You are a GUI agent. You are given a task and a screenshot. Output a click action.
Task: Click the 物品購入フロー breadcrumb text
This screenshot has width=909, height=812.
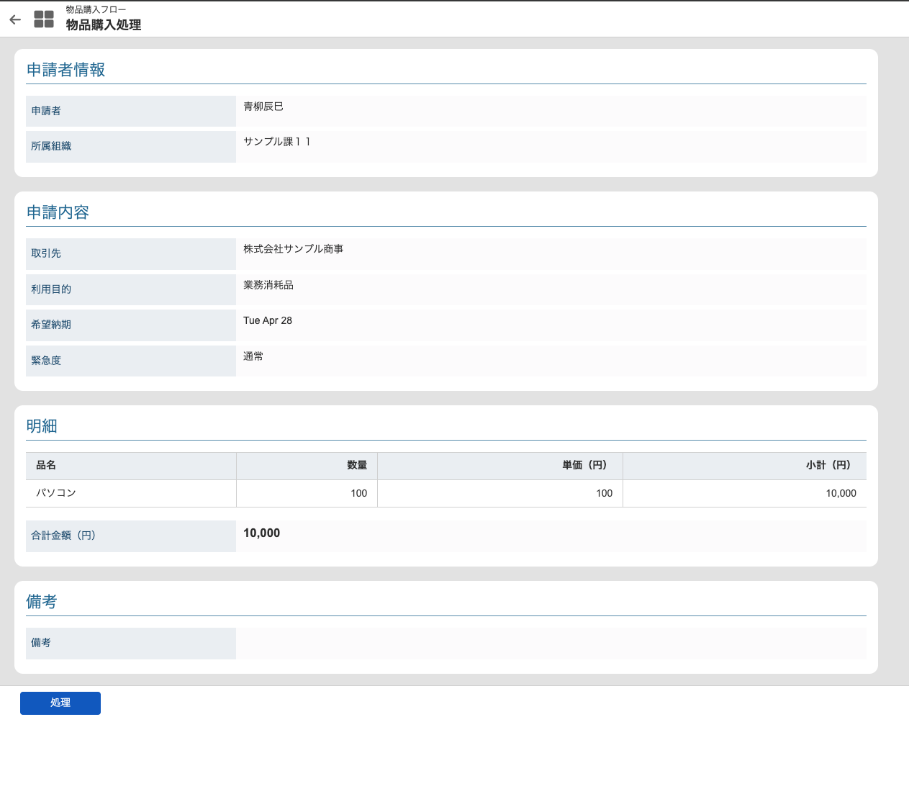[96, 9]
